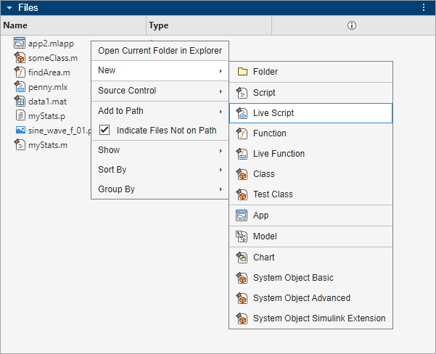This screenshot has height=354, width=436.
Task: Expand the Sort By submenu
Action: 160,170
